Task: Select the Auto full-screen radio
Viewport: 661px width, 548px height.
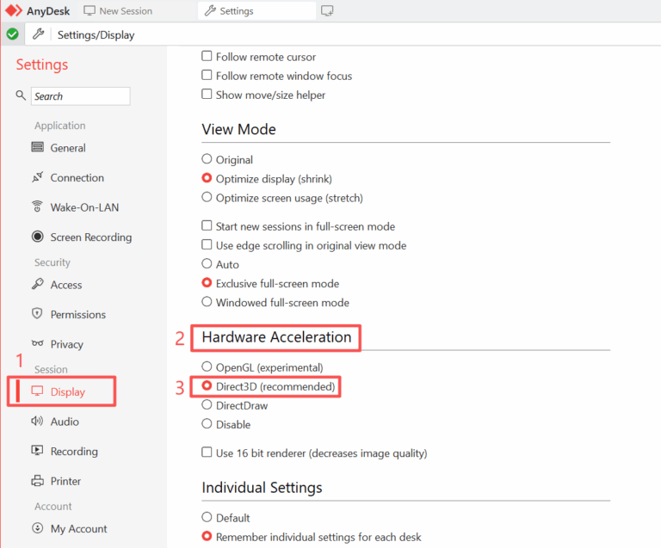Action: (x=207, y=264)
